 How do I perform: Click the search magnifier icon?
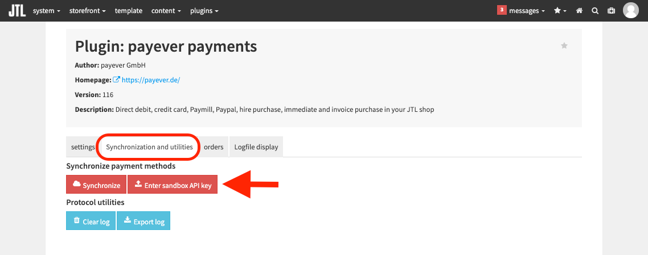click(595, 11)
